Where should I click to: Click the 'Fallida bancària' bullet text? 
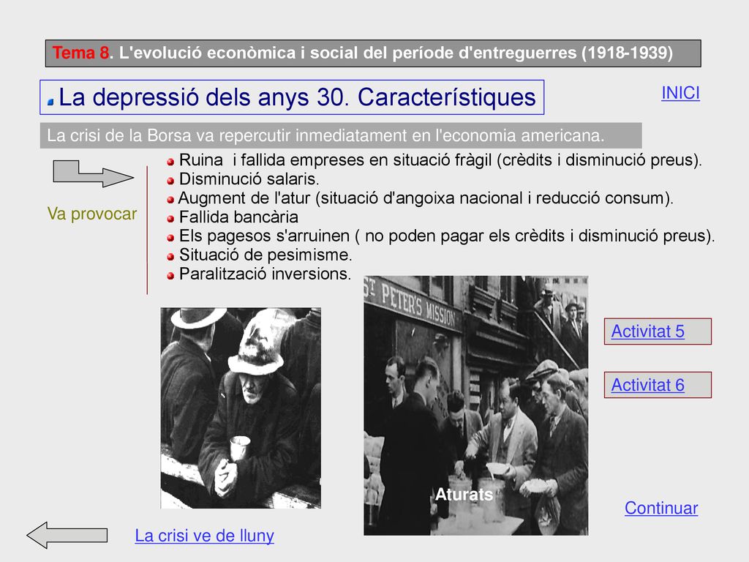(238, 217)
